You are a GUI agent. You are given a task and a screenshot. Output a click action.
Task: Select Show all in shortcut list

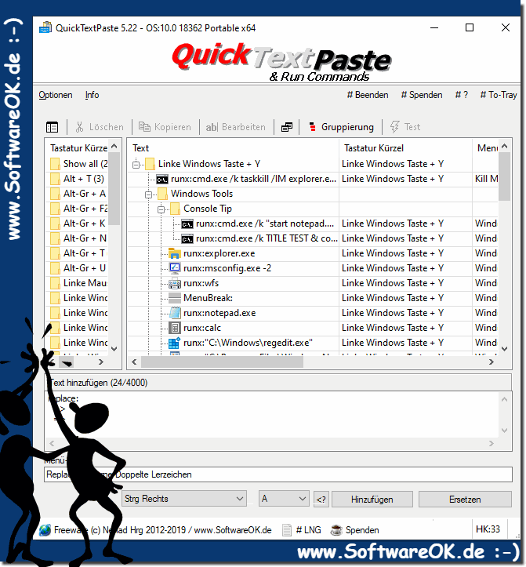pos(78,164)
